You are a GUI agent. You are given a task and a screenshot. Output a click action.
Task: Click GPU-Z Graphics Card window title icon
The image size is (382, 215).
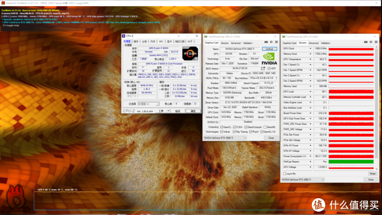(x=206, y=37)
